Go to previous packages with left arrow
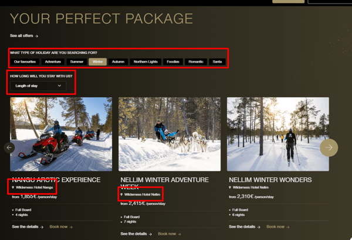 9,148
